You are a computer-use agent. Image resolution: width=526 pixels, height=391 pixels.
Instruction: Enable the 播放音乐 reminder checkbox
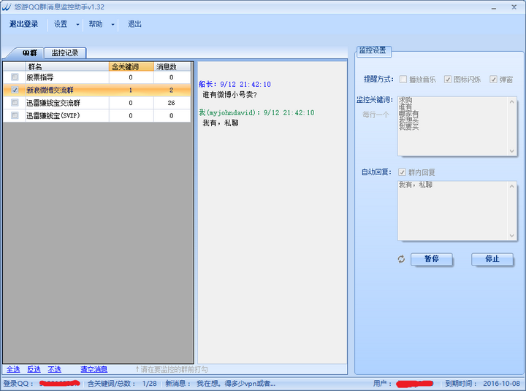pos(403,79)
